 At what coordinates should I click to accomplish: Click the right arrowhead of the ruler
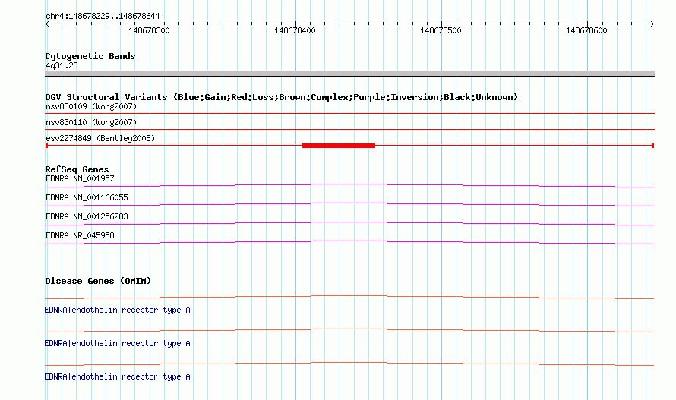pyautogui.click(x=652, y=24)
